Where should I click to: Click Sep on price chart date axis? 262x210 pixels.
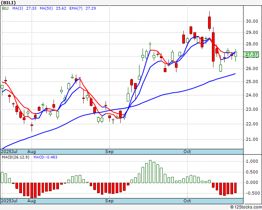click(109, 152)
